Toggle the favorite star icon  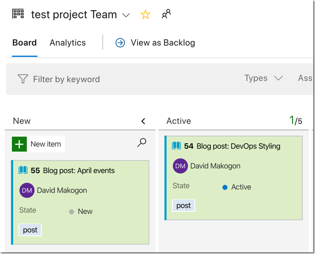145,14
